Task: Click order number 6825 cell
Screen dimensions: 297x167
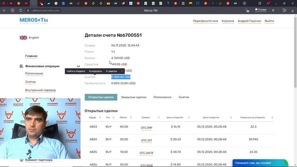Action: (x=93, y=152)
